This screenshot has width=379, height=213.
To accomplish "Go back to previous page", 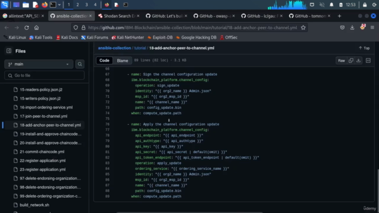I will pyautogui.click(x=7, y=28).
